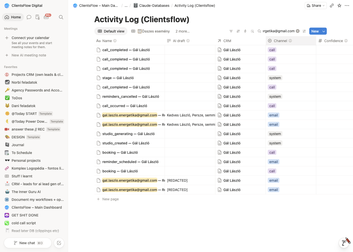Open the meeting notes icon in sidebar header

pyautogui.click(x=38, y=17)
